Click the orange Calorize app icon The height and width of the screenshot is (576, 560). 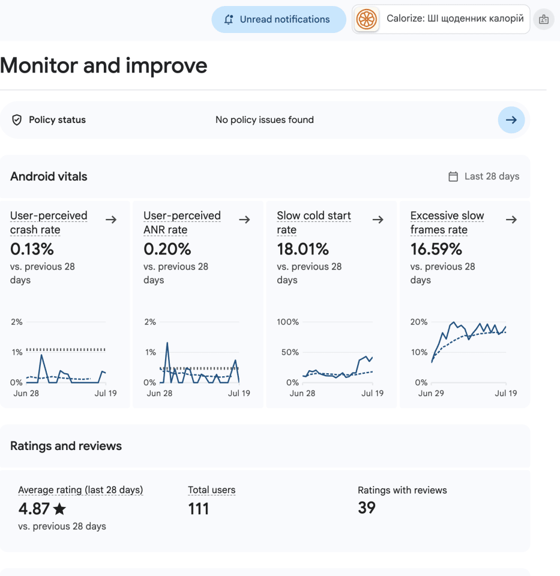[367, 19]
